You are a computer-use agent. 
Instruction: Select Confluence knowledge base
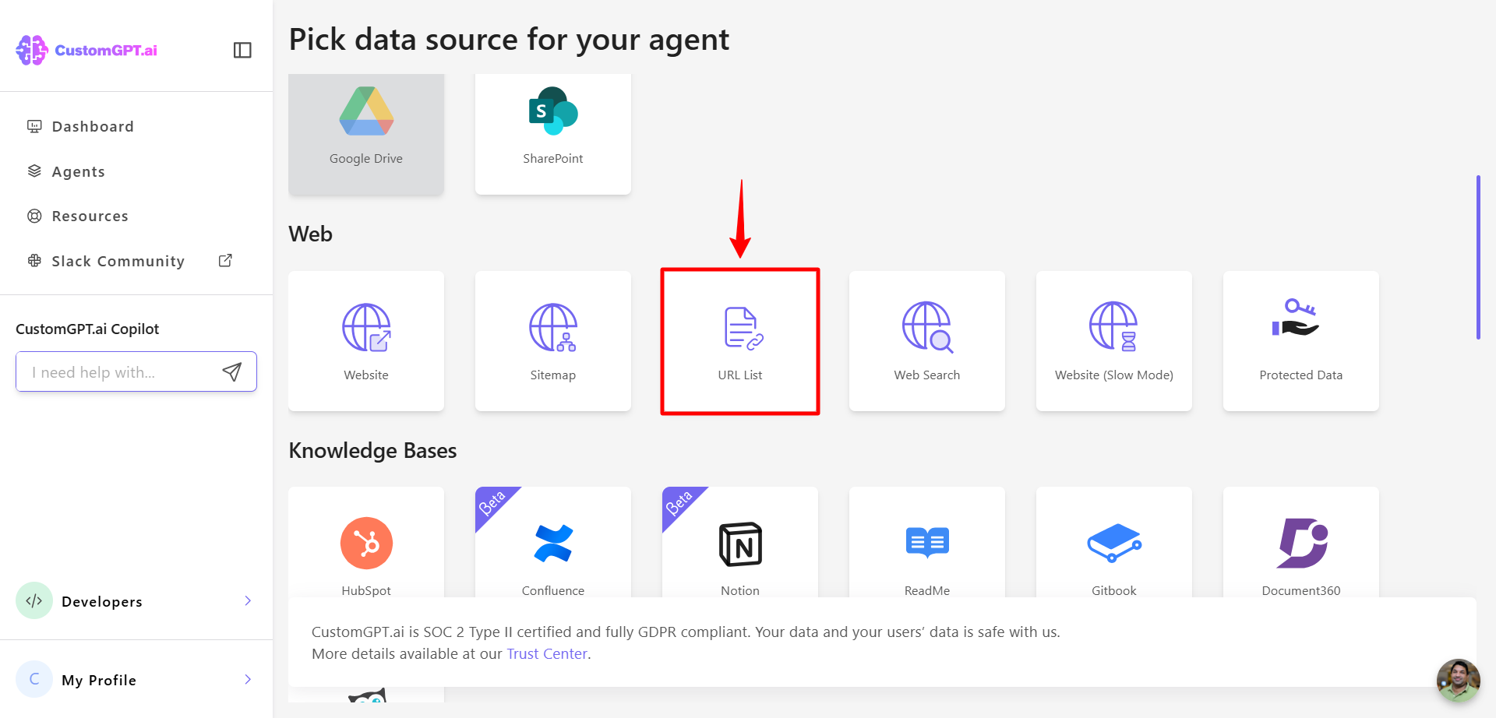[553, 543]
